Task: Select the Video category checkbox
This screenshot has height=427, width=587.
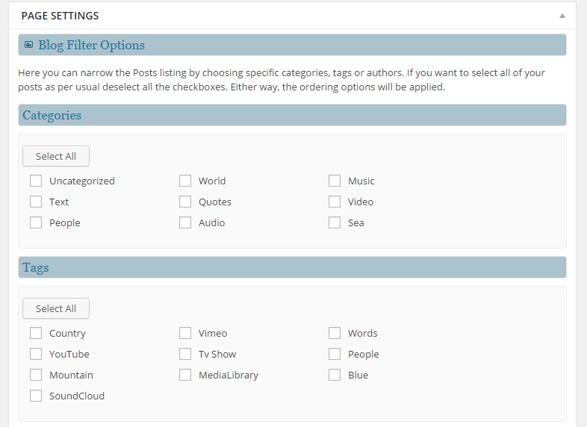Action: click(335, 202)
